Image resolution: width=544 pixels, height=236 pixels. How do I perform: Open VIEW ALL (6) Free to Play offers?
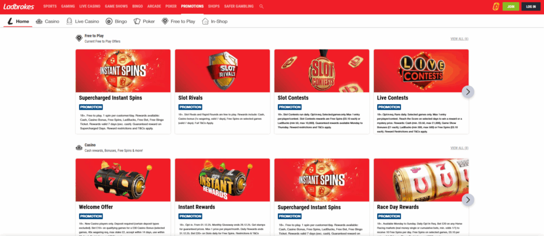pyautogui.click(x=460, y=39)
